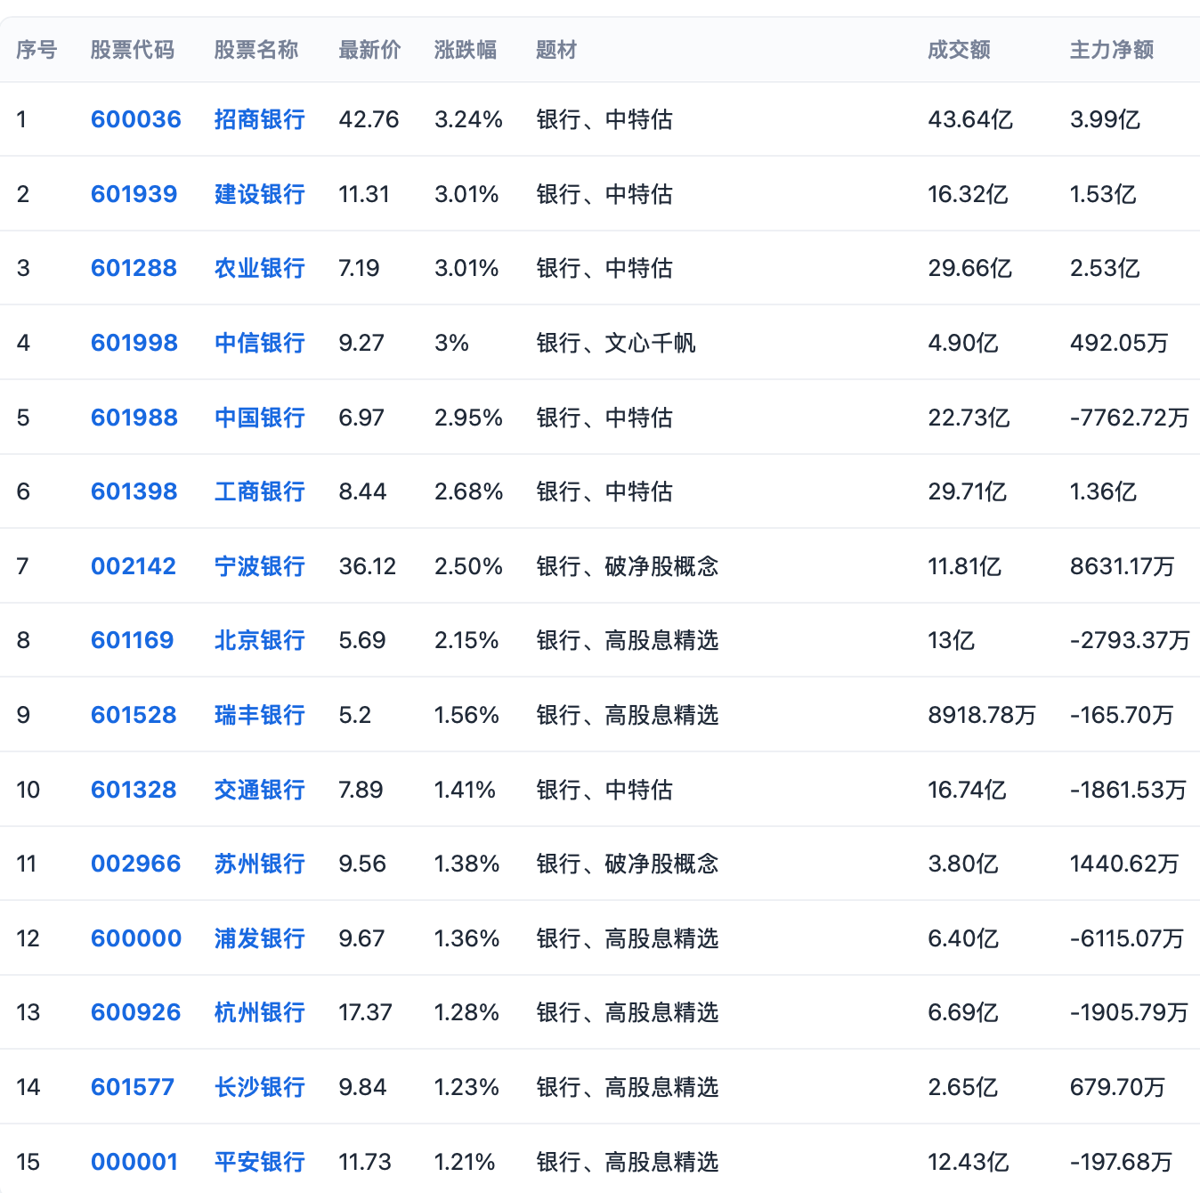The width and height of the screenshot is (1200, 1193).
Task: Select the 36.12 latest price cell
Action: point(368,566)
